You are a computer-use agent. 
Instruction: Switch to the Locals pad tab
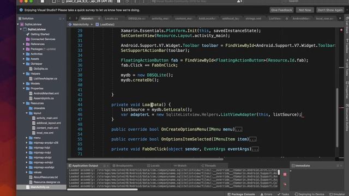point(153,166)
